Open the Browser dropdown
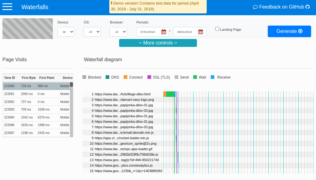The width and height of the screenshot is (316, 180). tap(118, 32)
